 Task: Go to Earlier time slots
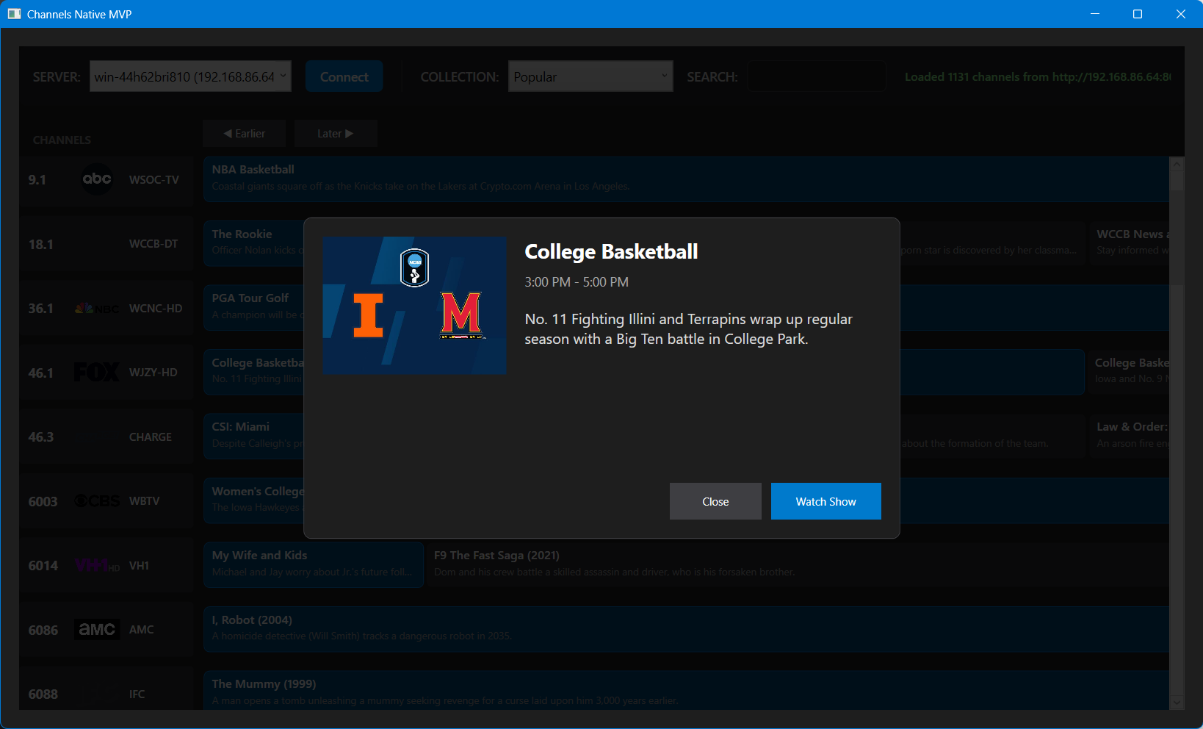coord(245,134)
